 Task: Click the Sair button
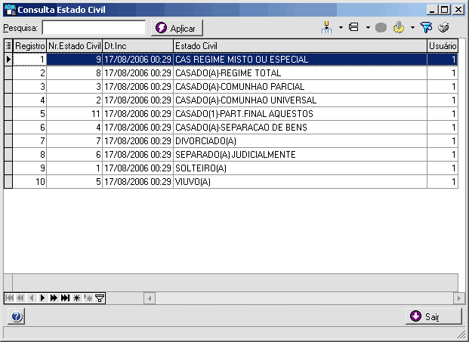click(434, 316)
